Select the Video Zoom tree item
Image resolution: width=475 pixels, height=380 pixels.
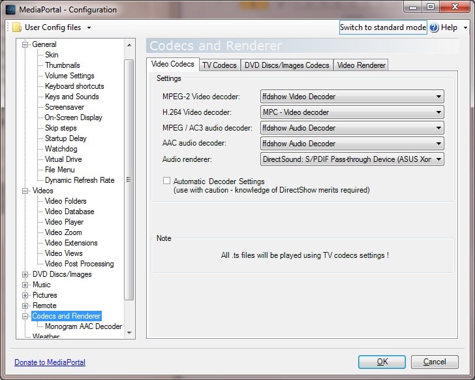click(63, 232)
